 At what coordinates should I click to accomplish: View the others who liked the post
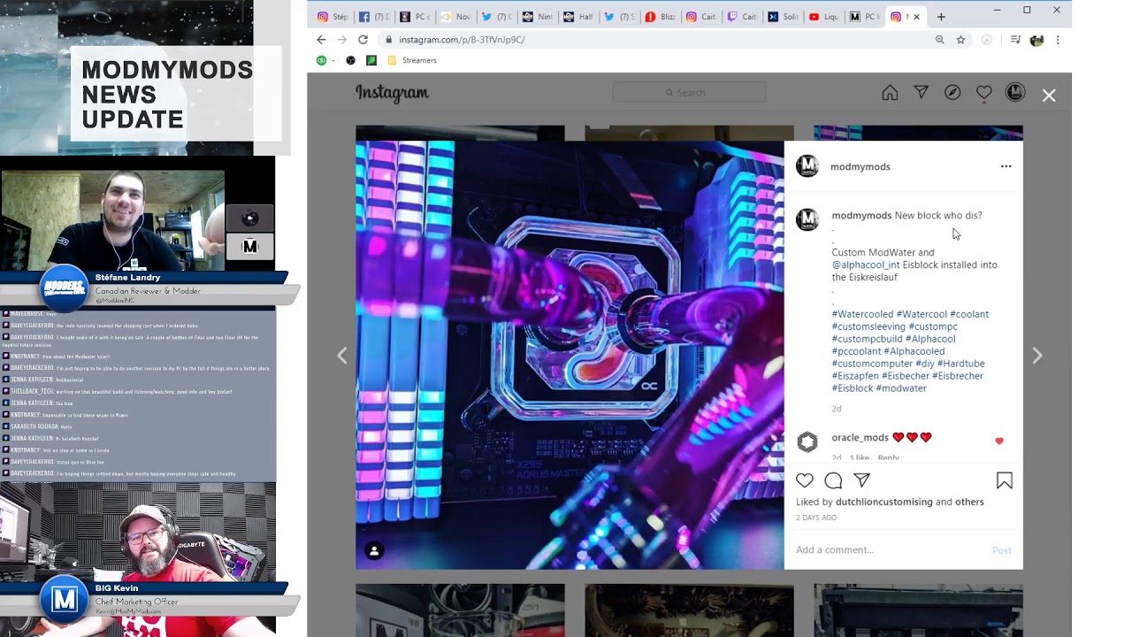point(969,502)
